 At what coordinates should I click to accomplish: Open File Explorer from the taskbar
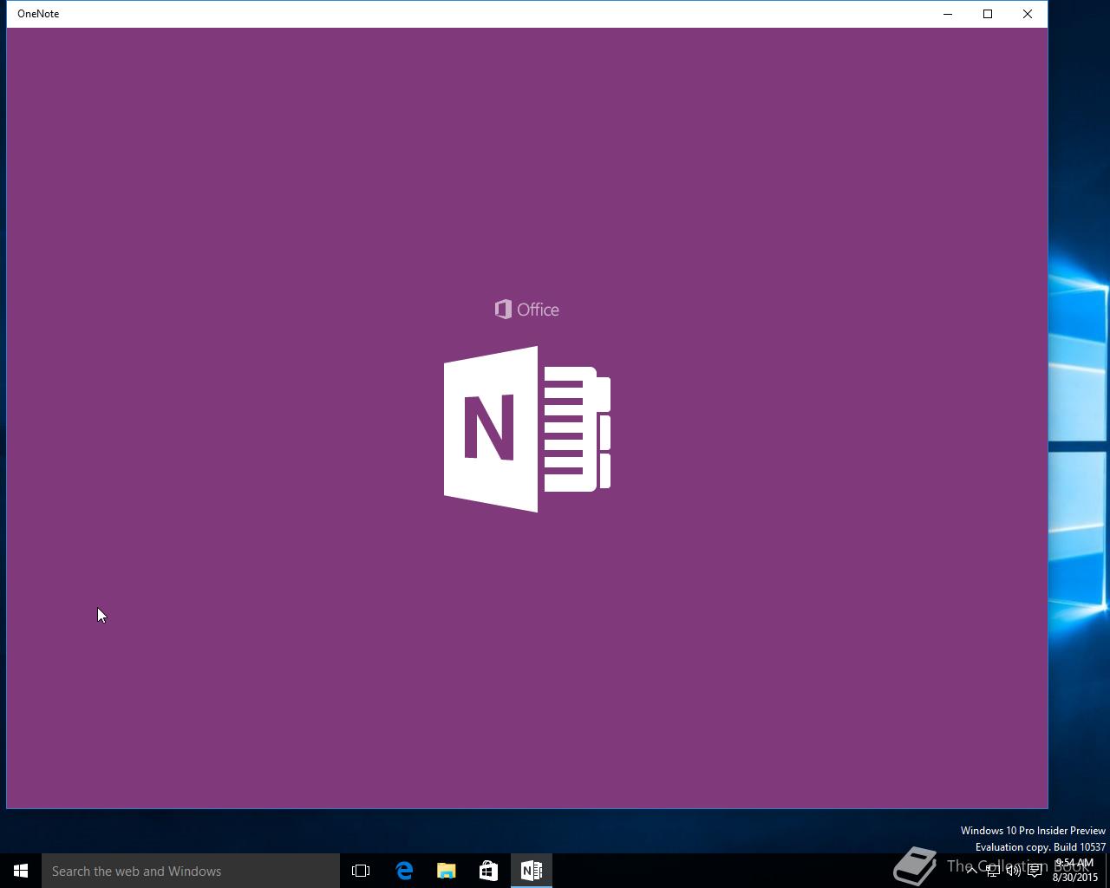pyautogui.click(x=447, y=871)
